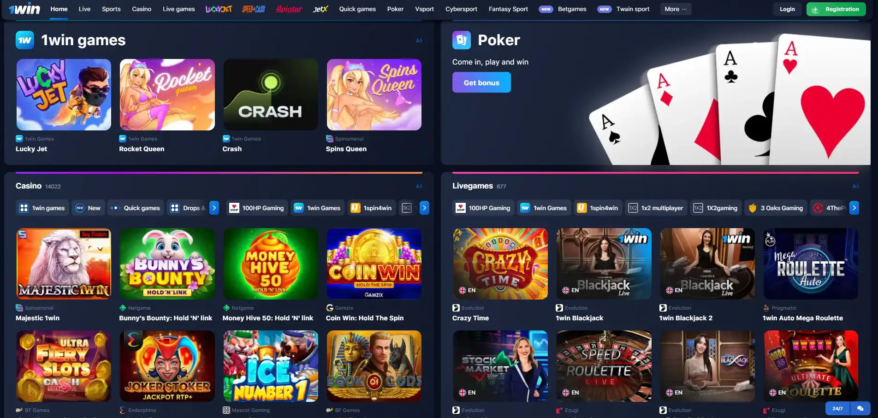
Task: Show more Casino category filters arrow after Drops
Action: click(214, 208)
